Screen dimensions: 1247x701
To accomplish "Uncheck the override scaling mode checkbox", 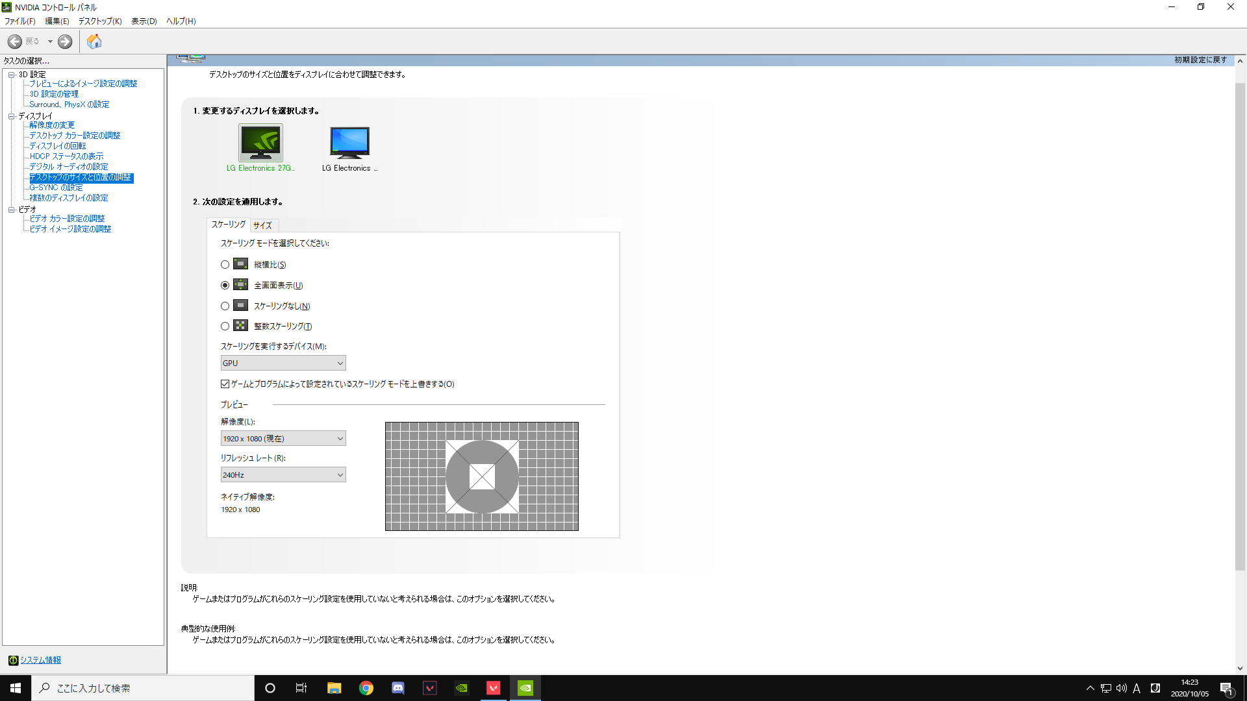I will click(x=225, y=384).
